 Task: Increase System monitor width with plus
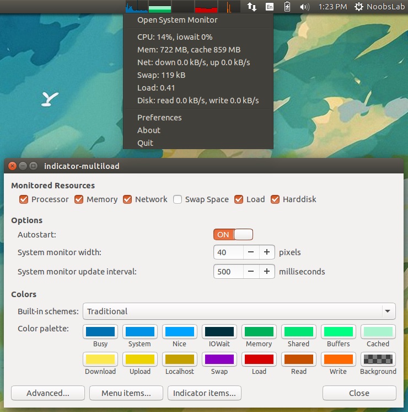tap(267, 252)
